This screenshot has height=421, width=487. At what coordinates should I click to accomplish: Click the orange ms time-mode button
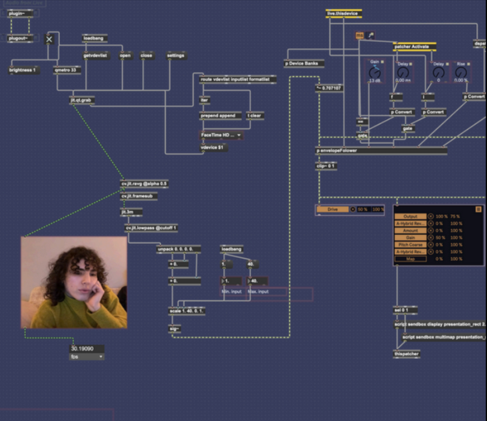point(359,35)
